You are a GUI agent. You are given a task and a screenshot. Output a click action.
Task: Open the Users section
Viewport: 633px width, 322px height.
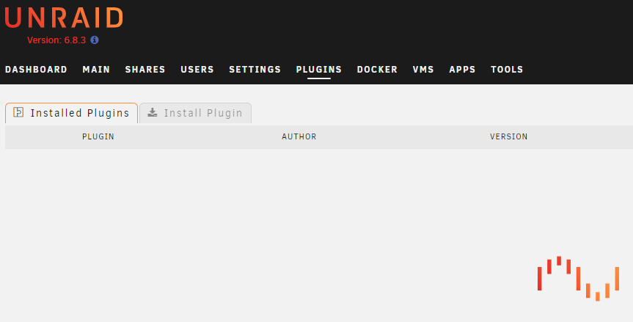197,70
